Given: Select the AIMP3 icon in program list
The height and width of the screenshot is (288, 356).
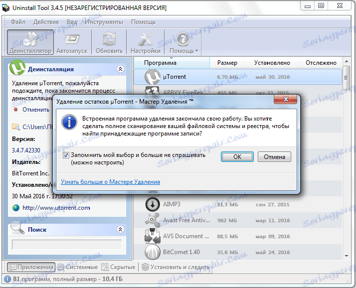Looking at the screenshot, I should point(153,204).
